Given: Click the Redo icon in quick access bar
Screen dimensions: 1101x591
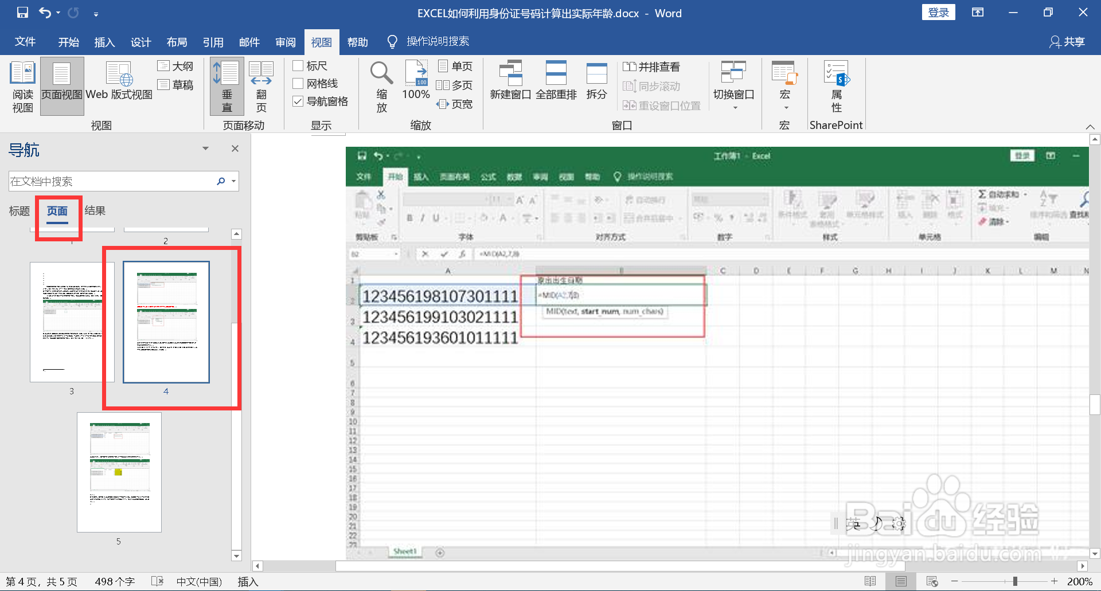Looking at the screenshot, I should pyautogui.click(x=73, y=13).
